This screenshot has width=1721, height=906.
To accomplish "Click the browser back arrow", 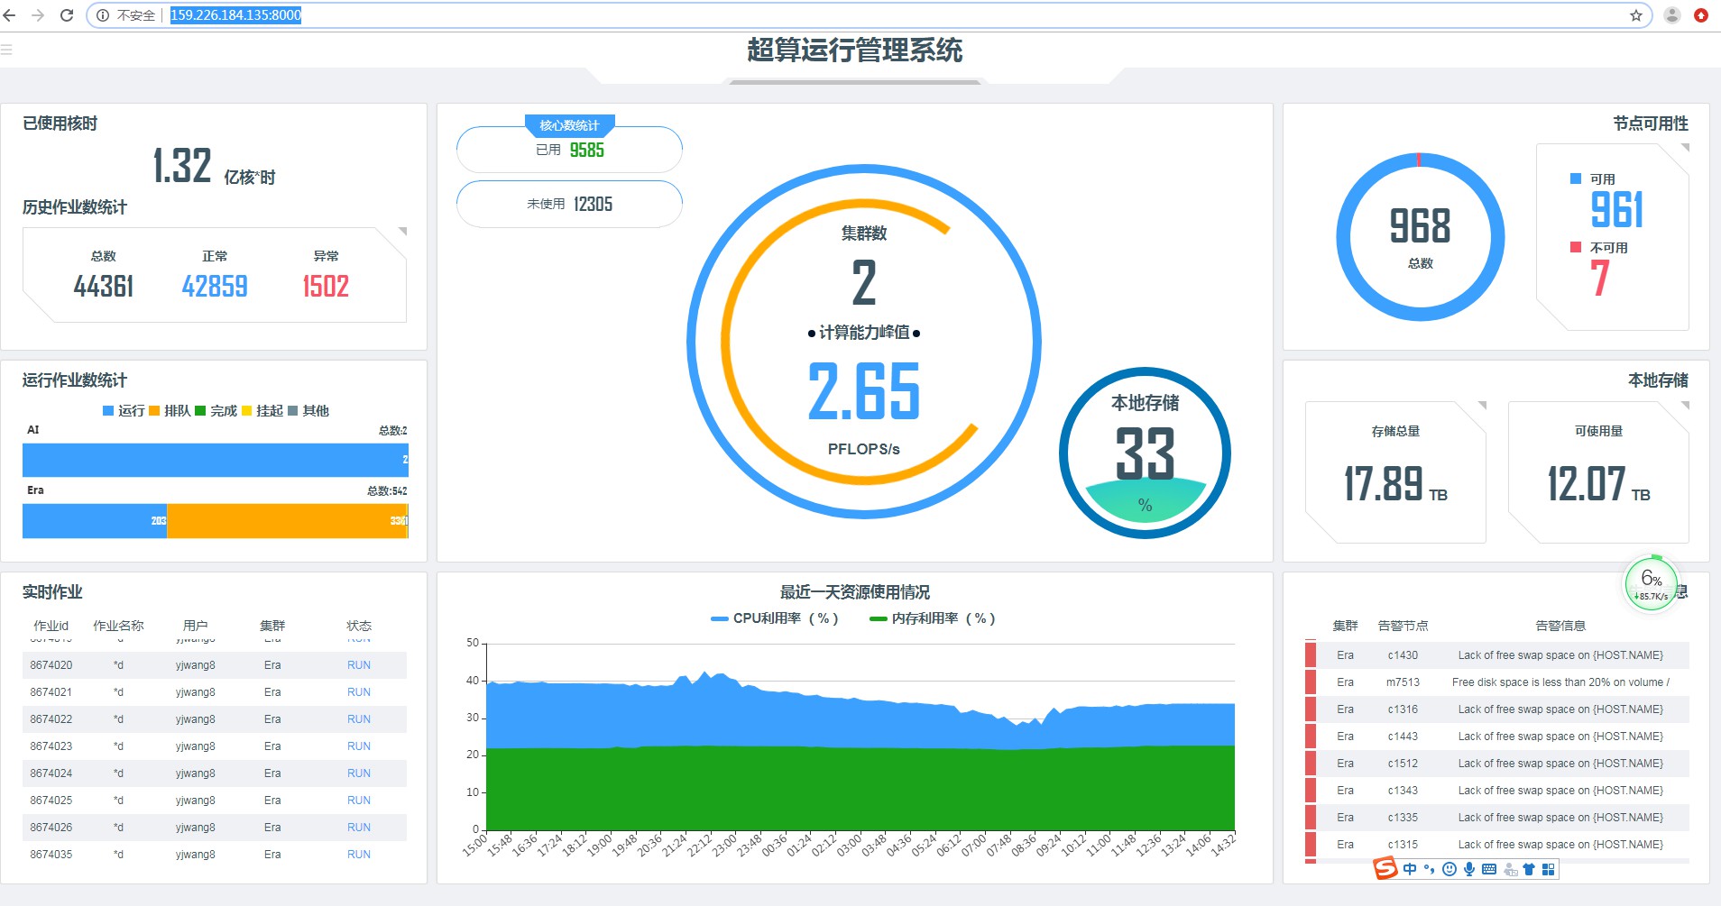I will [x=10, y=15].
